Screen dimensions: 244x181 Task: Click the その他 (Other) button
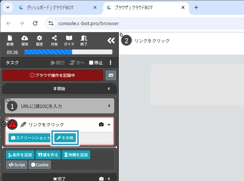pyautogui.click(x=65, y=138)
